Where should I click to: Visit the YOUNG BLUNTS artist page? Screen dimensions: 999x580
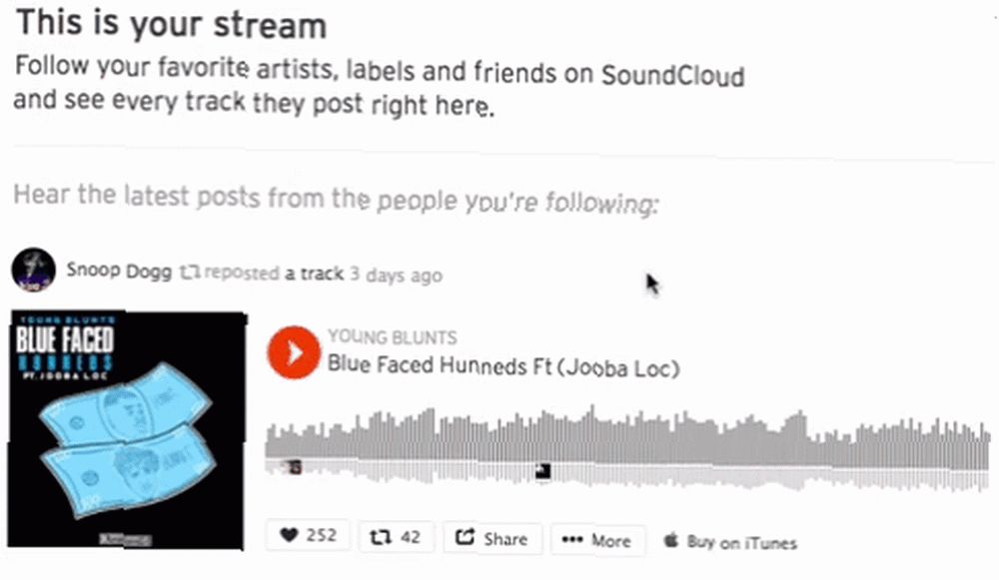point(393,336)
